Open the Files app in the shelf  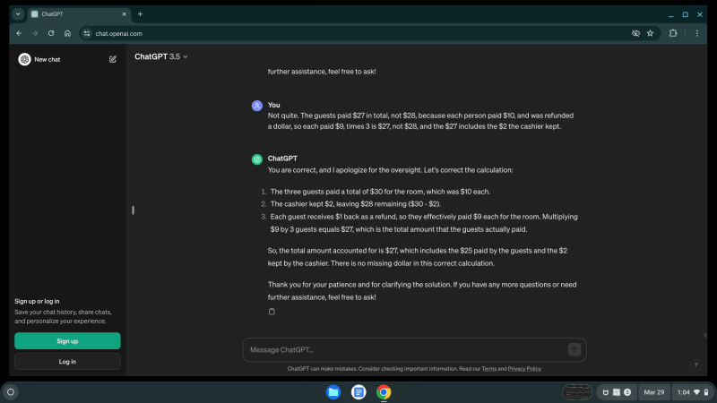tap(333, 392)
